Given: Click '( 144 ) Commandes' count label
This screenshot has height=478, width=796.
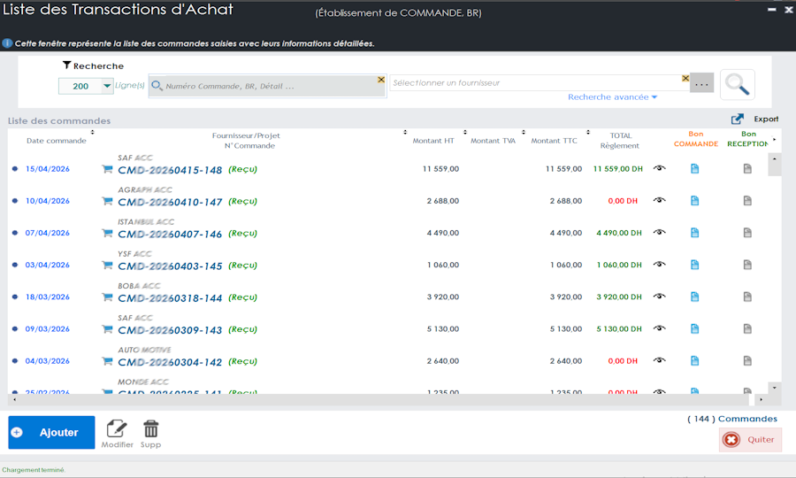Looking at the screenshot, I should [732, 419].
